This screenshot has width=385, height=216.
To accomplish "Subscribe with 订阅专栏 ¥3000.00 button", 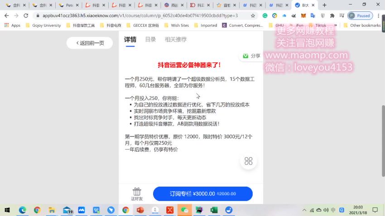I will pyautogui.click(x=203, y=194).
